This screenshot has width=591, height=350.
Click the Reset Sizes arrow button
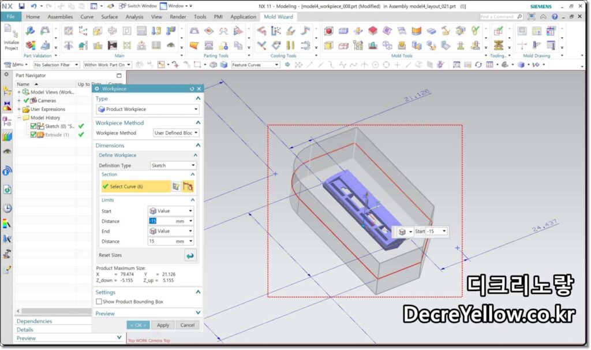coord(190,256)
